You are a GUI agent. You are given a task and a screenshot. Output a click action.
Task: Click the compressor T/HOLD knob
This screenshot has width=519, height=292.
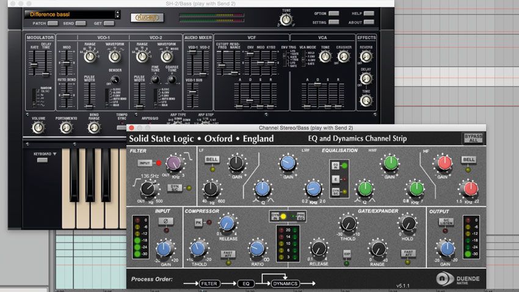198,249
